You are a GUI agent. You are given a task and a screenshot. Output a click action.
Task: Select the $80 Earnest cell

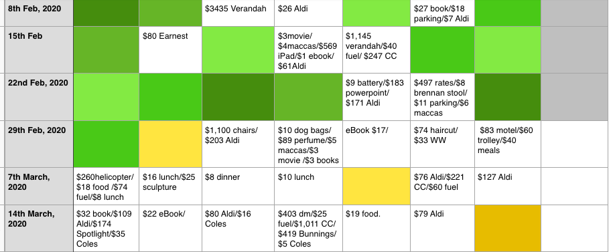pyautogui.click(x=171, y=50)
